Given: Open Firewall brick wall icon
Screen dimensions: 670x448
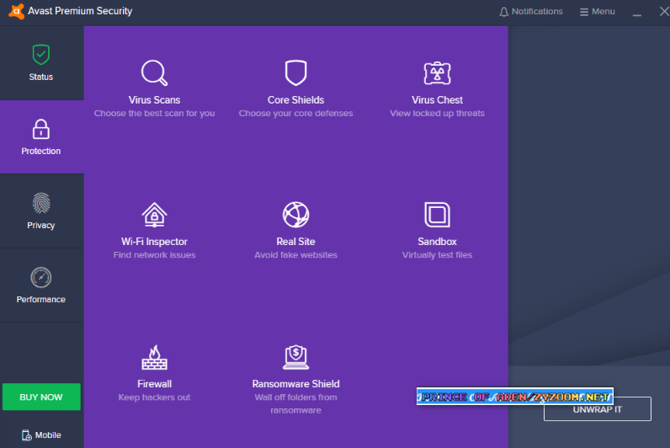Looking at the screenshot, I should (x=154, y=357).
